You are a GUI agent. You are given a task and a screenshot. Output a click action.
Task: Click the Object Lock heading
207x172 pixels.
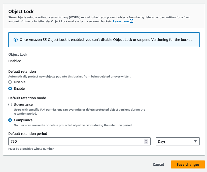coord(21,12)
